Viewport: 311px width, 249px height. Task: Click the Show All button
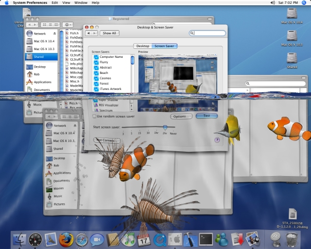[109, 33]
